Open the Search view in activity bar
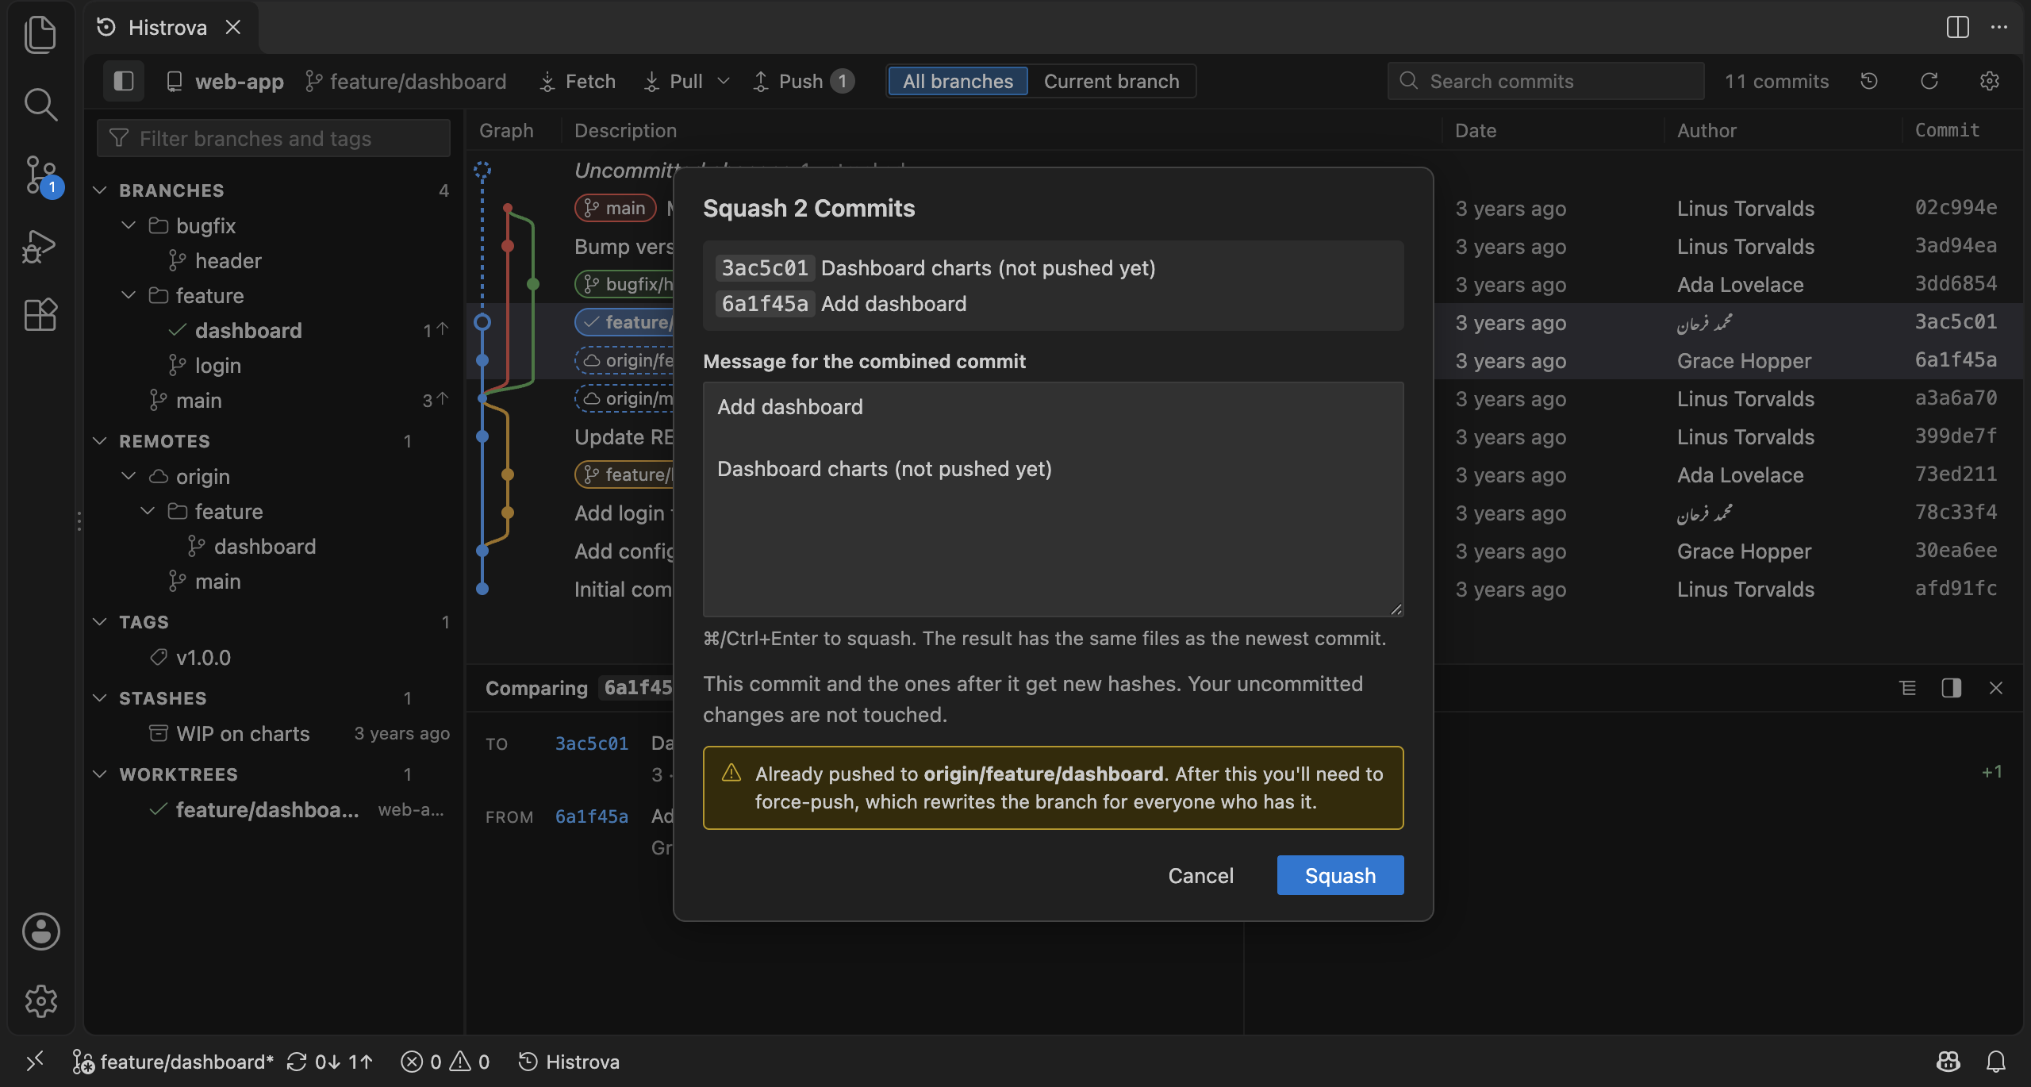The height and width of the screenshot is (1087, 2031). (x=40, y=104)
